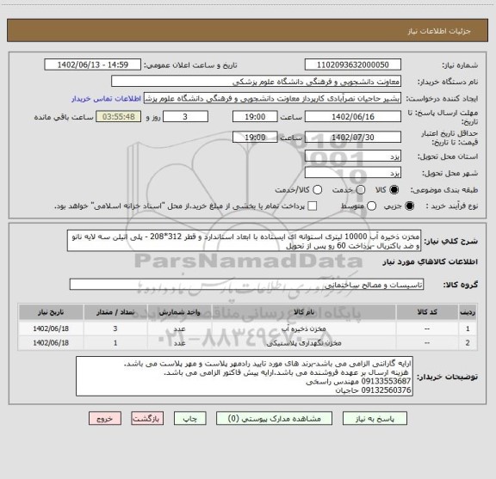Click the تعداد / مقدار column header
Viewport: 496px width, 479px height.
coord(115,312)
